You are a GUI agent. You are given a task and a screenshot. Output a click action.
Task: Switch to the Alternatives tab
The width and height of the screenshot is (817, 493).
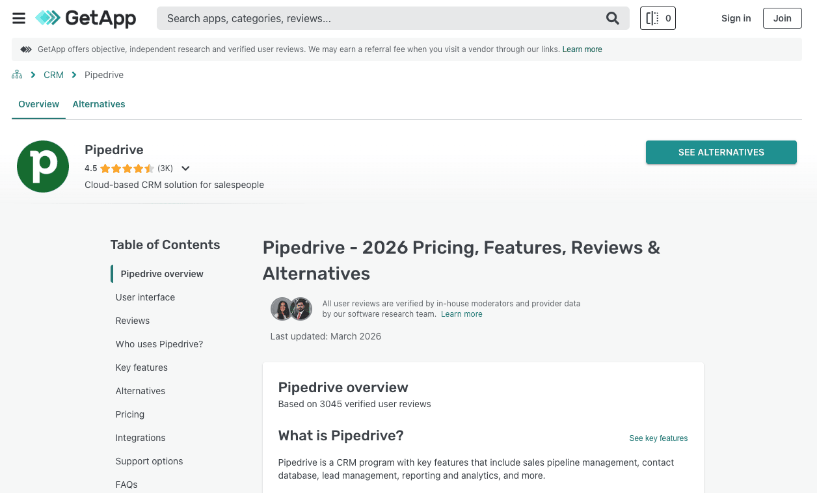click(x=99, y=104)
